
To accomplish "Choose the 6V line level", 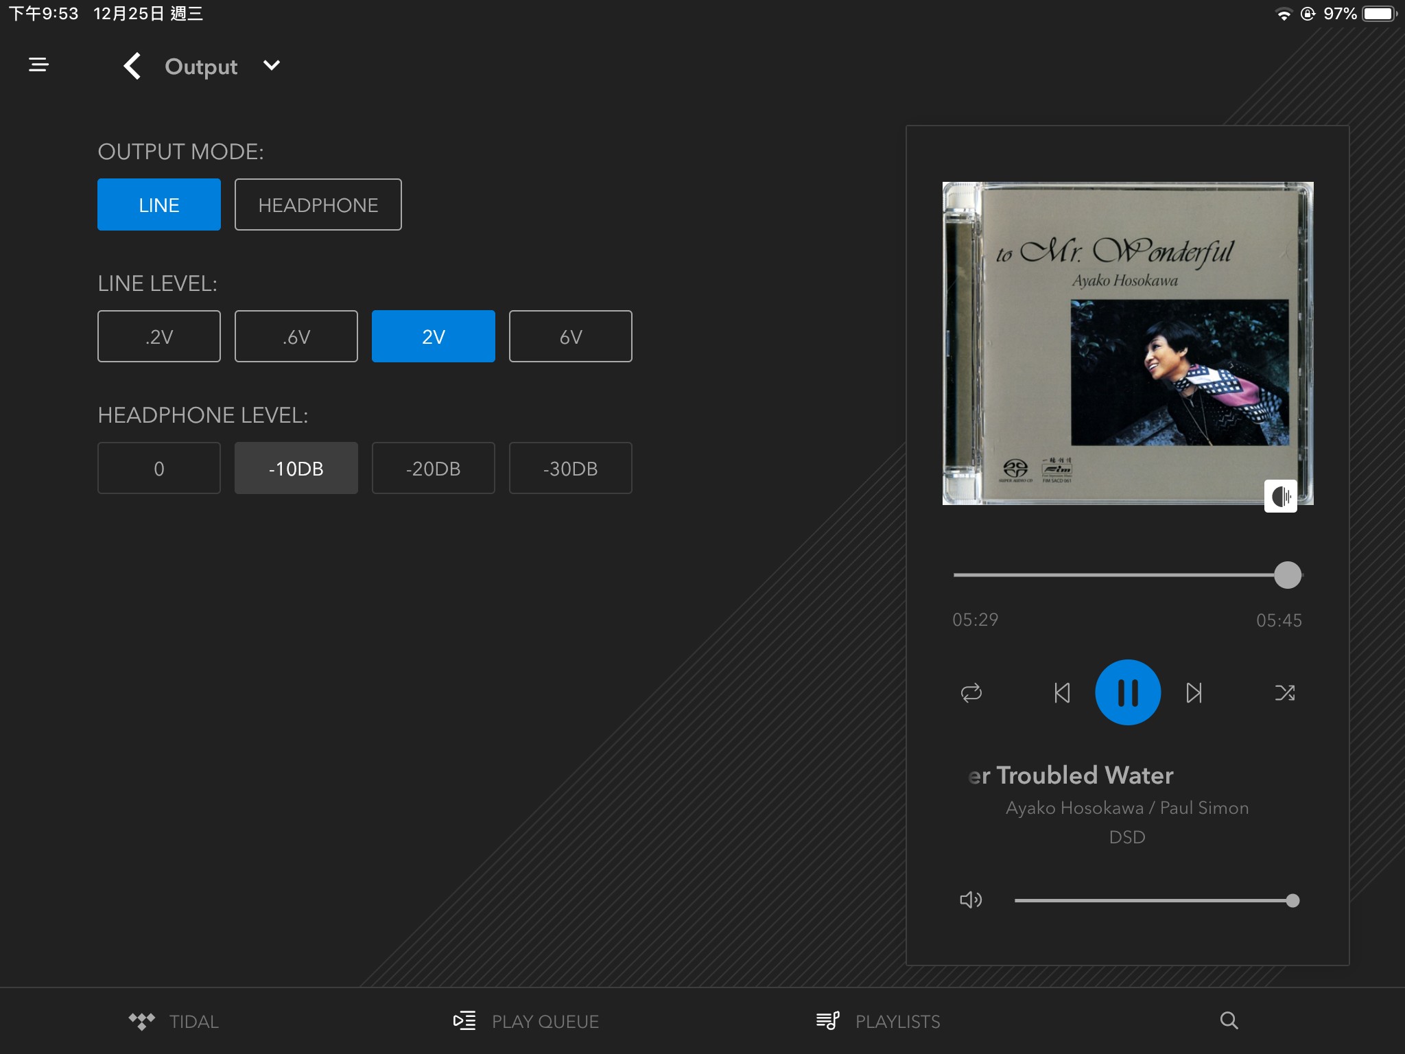I will click(571, 336).
